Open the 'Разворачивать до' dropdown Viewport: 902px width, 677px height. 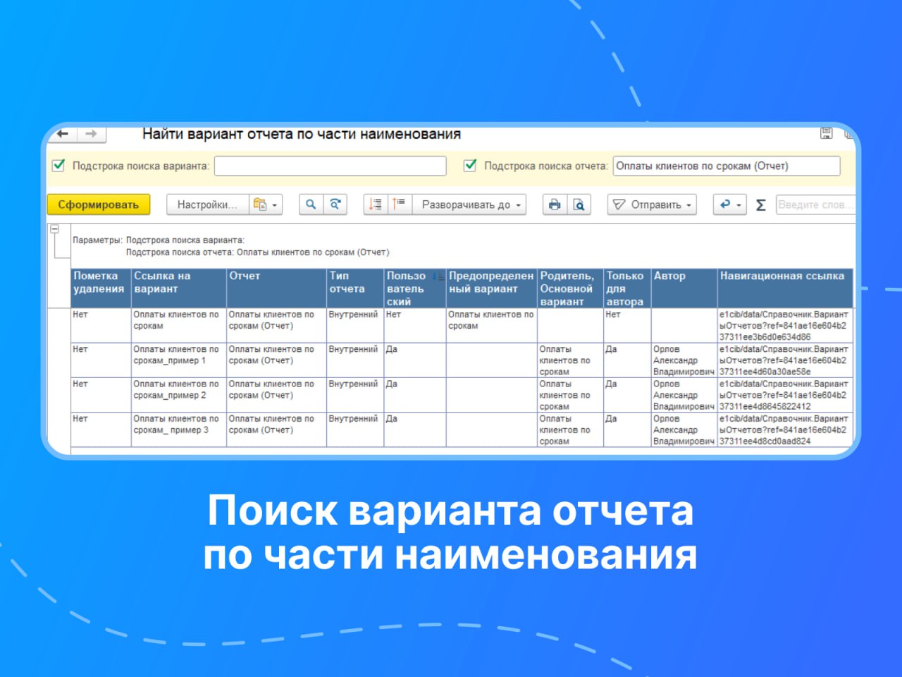point(470,205)
